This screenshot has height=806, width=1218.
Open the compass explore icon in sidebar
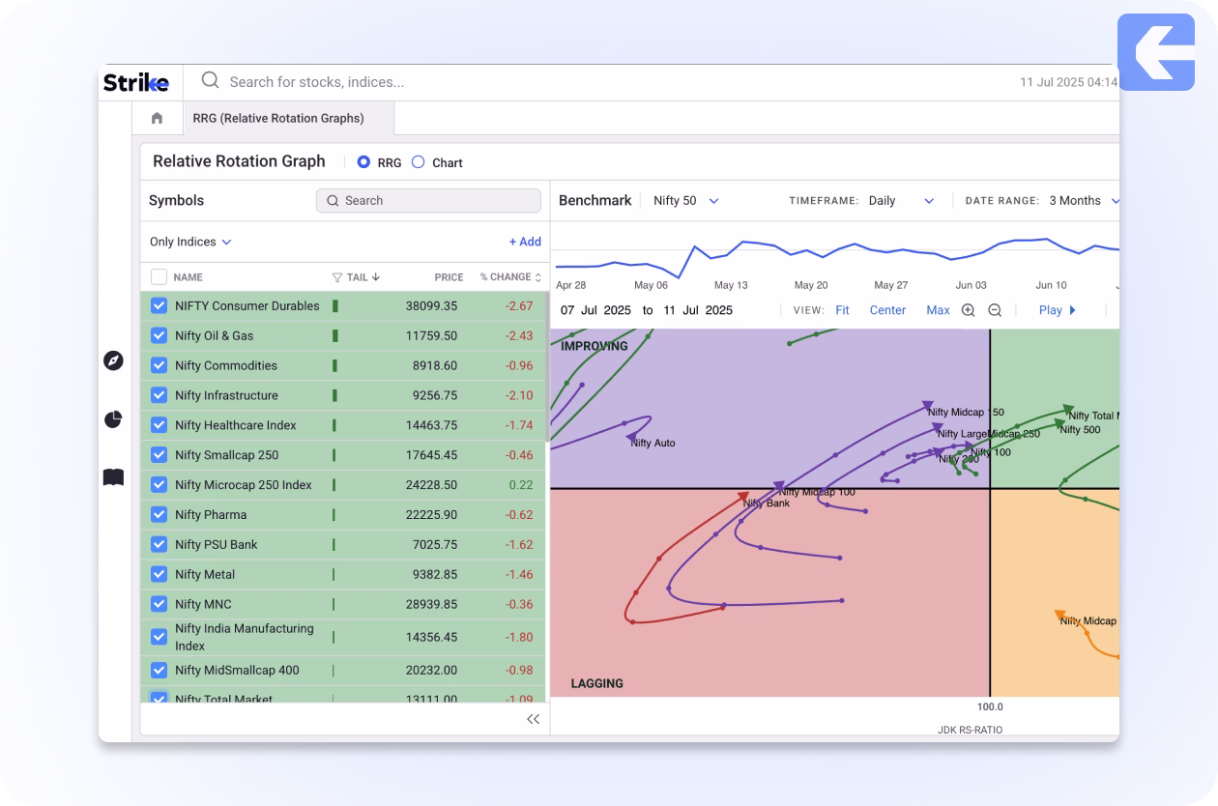[113, 360]
